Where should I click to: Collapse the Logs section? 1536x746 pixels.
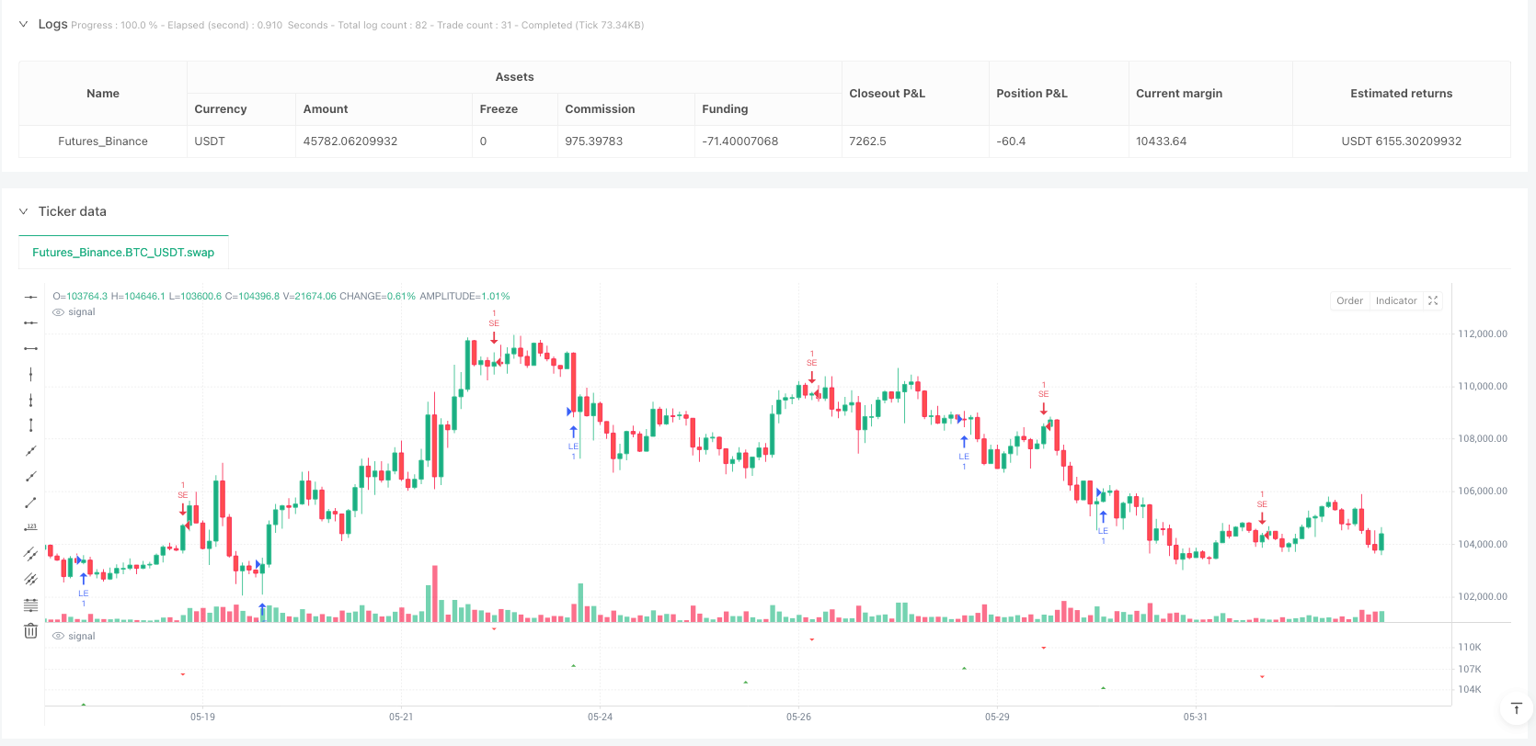point(24,24)
